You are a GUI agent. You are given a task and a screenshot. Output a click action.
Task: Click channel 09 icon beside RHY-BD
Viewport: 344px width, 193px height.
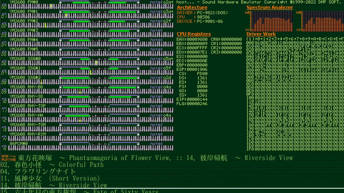(4, 91)
